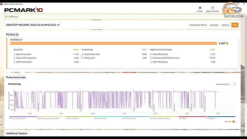Click the overall score 6 427
Viewport: 247px width, 139px height.
click(x=222, y=43)
